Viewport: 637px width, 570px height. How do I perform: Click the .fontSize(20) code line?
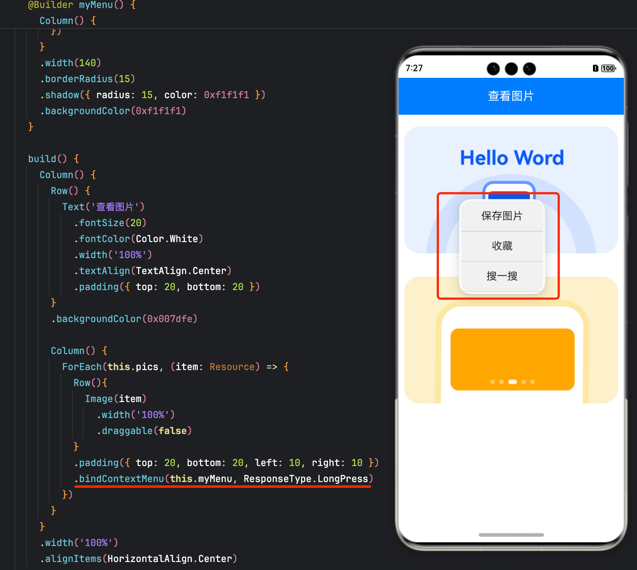point(110,223)
